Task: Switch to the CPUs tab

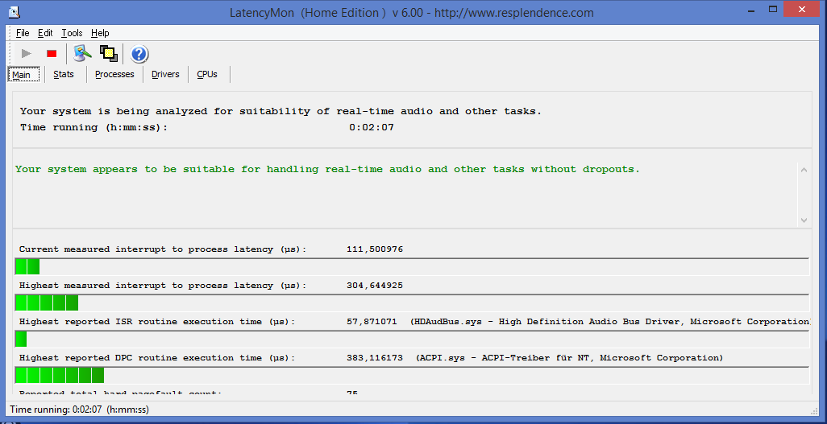Action: 207,74
